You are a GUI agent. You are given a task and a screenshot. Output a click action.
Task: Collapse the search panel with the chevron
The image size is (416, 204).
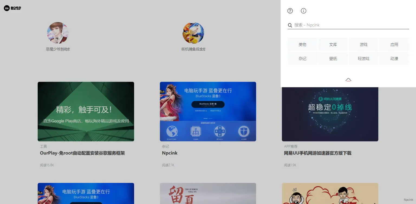point(348,79)
